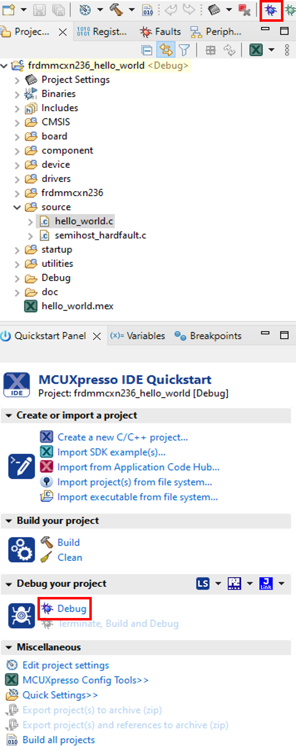The height and width of the screenshot is (751, 296).
Task: Toggle Link with Editor button
Action: [x=166, y=50]
